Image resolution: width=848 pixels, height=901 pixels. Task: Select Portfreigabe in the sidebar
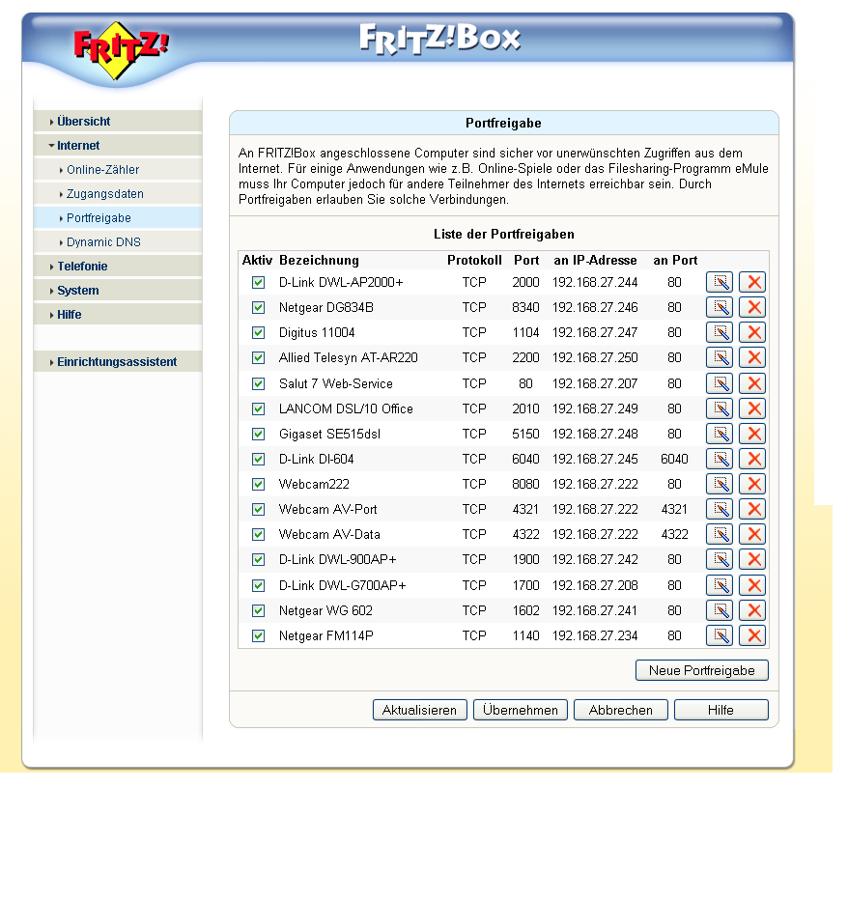(118, 218)
